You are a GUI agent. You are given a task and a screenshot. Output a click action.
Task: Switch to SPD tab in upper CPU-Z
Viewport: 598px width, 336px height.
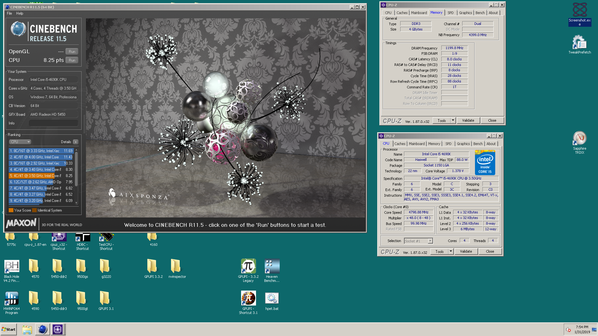(x=451, y=13)
